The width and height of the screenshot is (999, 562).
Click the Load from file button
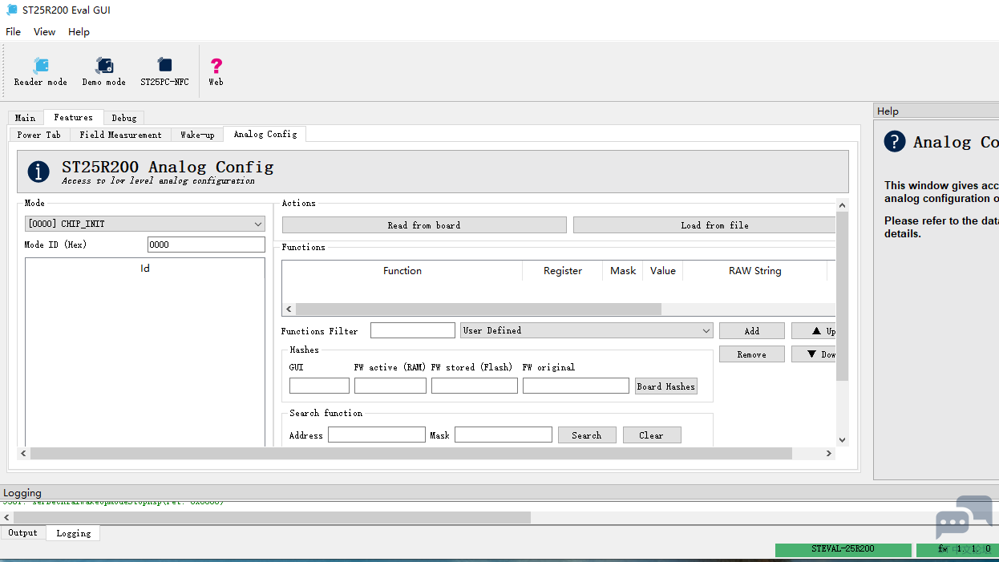pos(705,225)
